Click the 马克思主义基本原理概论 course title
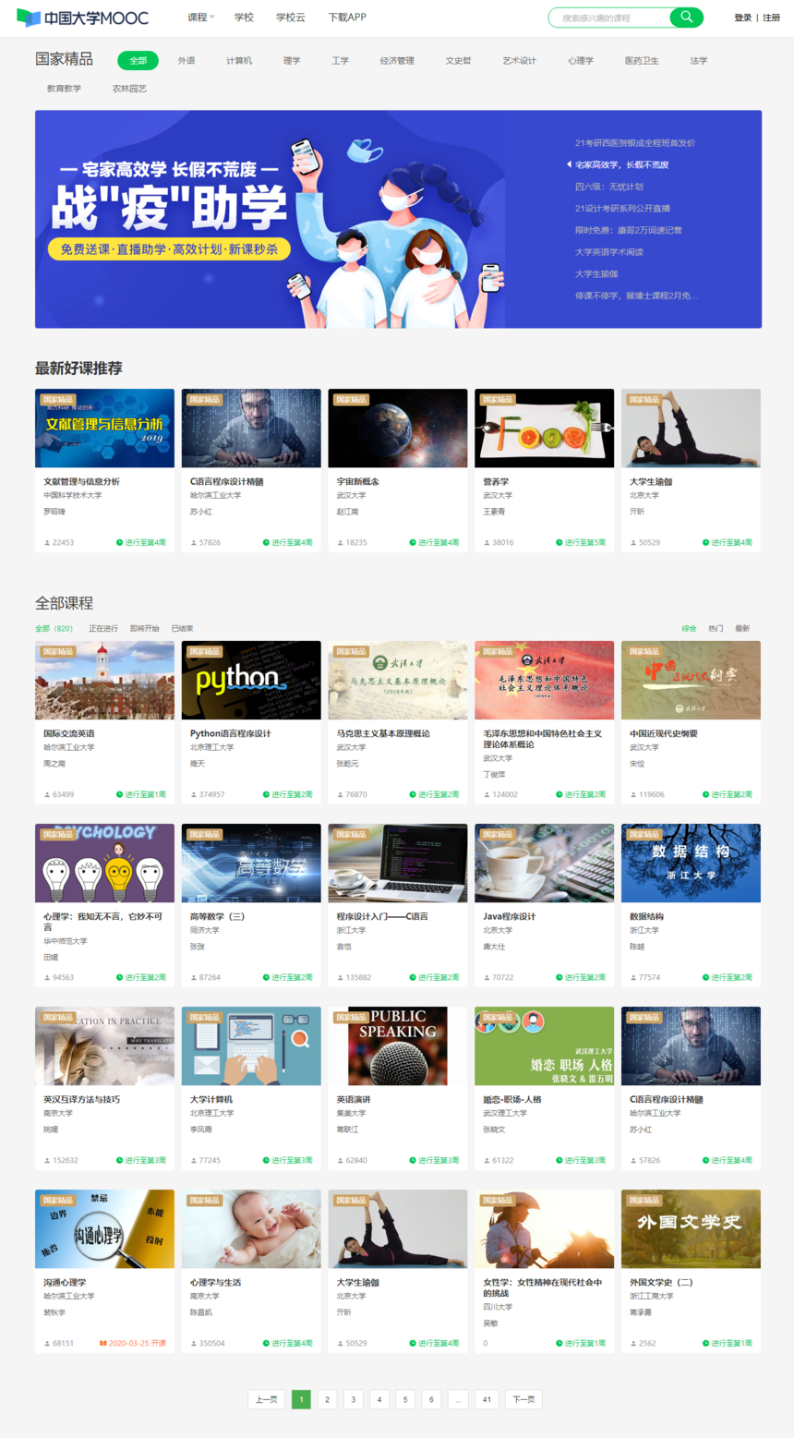The height and width of the screenshot is (1438, 794). point(383,733)
